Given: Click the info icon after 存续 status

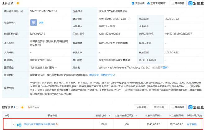Looking at the screenshot, I should [129, 19].
